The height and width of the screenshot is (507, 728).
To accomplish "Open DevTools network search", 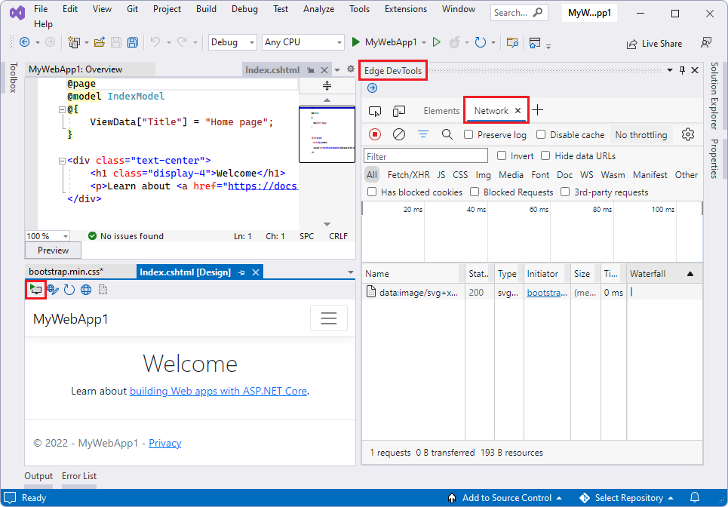I will click(x=449, y=134).
